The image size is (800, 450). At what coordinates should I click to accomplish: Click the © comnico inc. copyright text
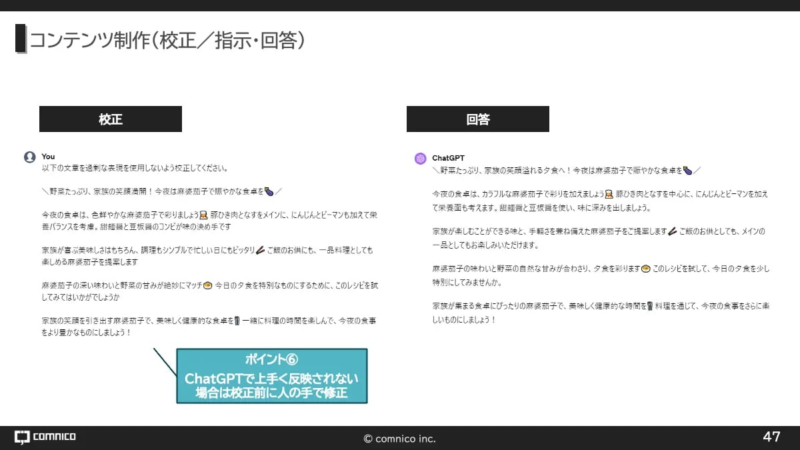(399, 439)
